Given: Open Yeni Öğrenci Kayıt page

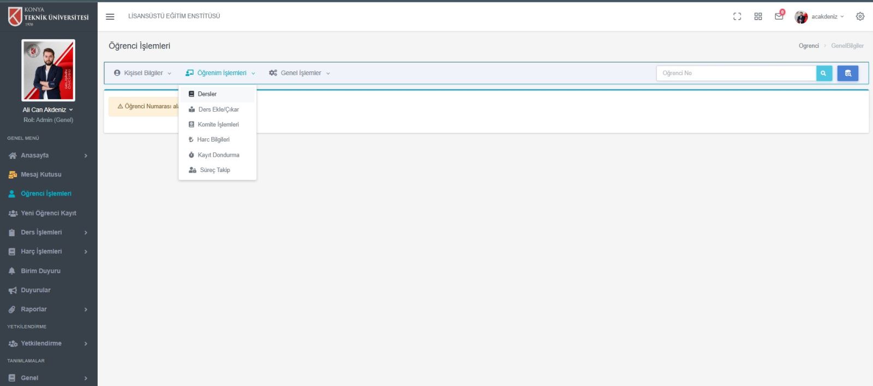Looking at the screenshot, I should (x=48, y=213).
